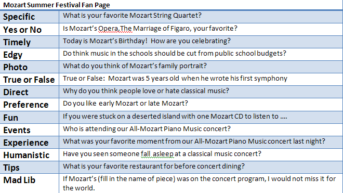This screenshot has height=193, width=343.
Task: Click the 'Specific' row label cell
Action: tap(29, 17)
